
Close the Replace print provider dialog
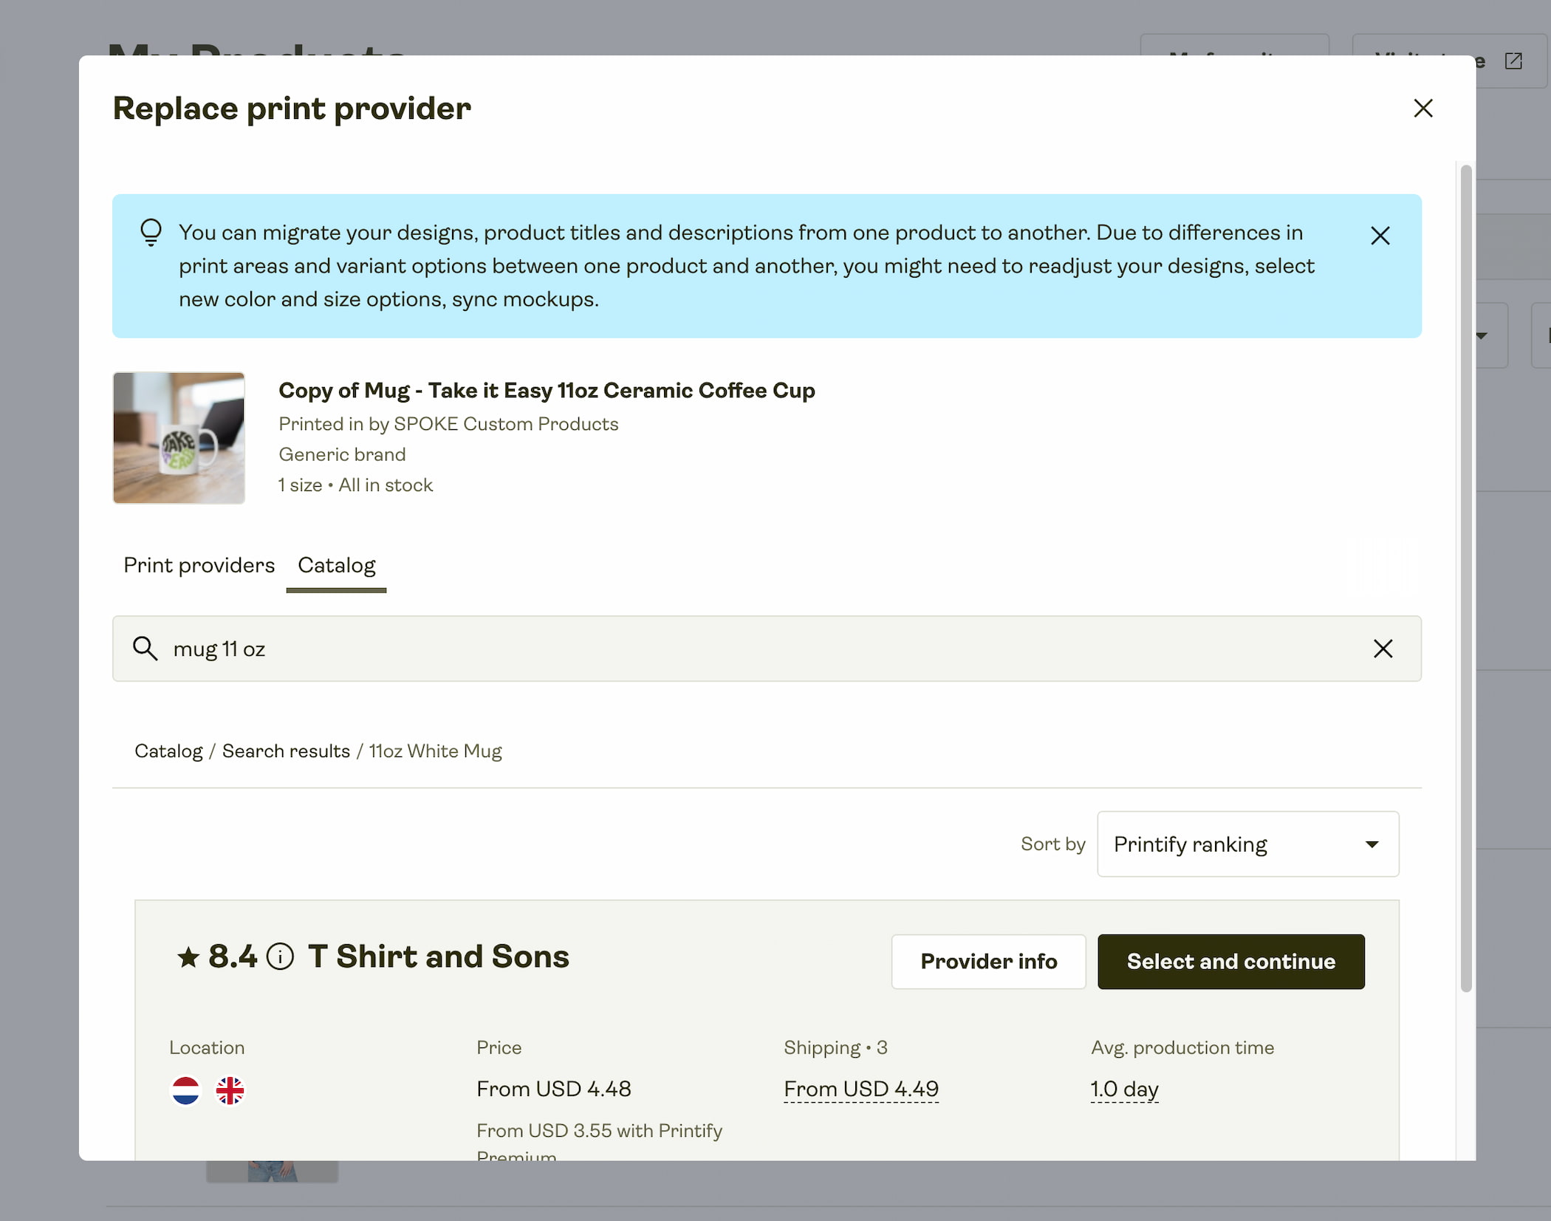pyautogui.click(x=1422, y=108)
